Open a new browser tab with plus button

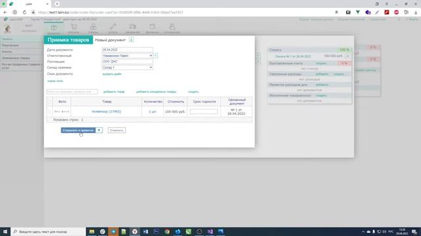[57, 4]
